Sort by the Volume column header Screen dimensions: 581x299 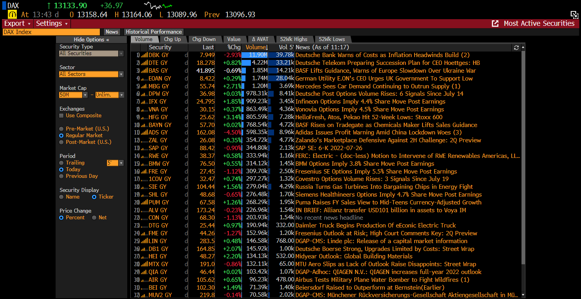pyautogui.click(x=255, y=47)
